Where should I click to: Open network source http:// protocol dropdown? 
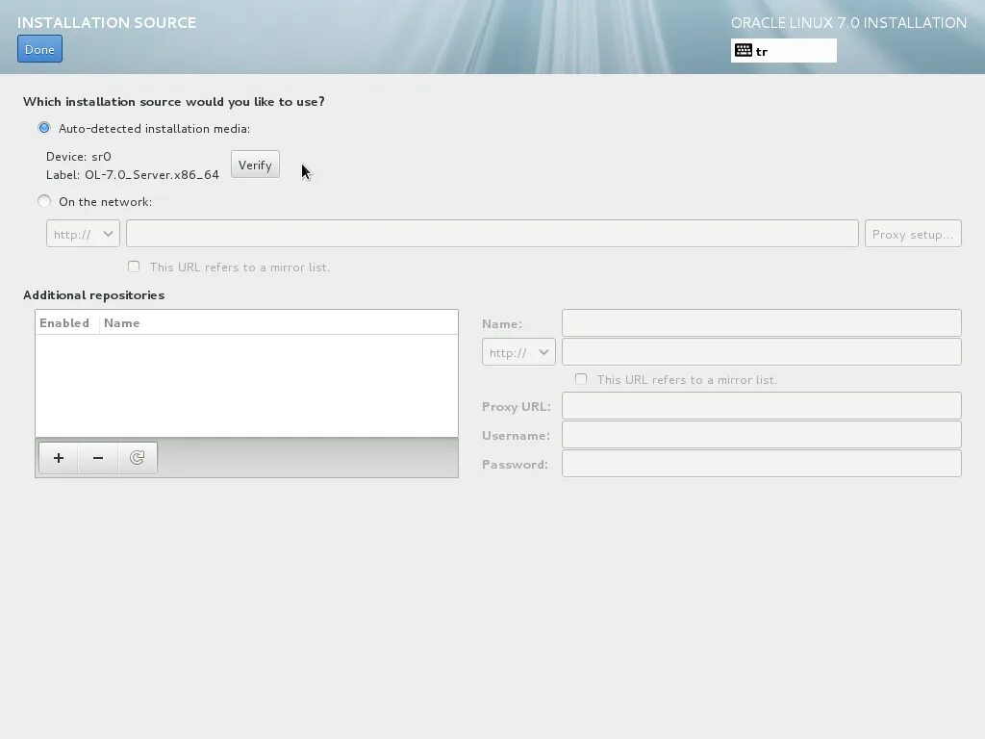83,234
